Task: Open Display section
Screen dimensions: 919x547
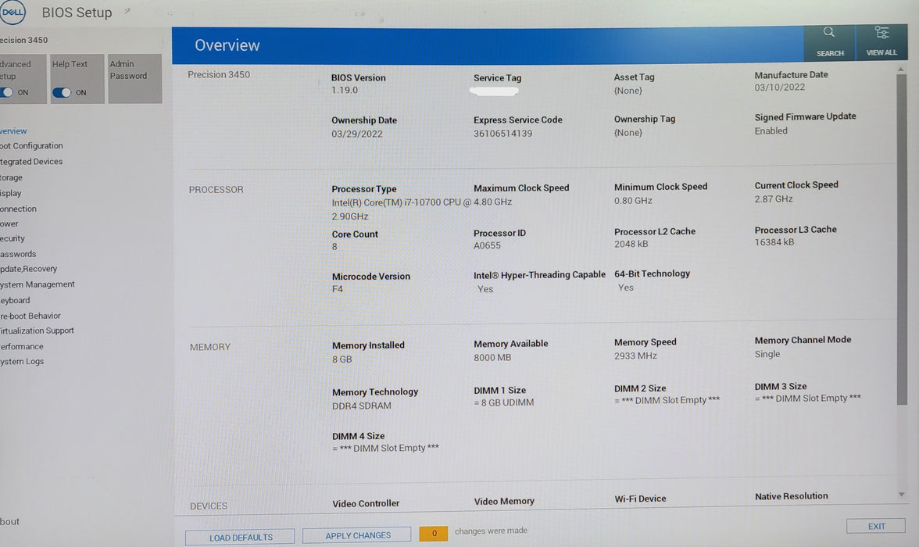Action: pyautogui.click(x=11, y=193)
